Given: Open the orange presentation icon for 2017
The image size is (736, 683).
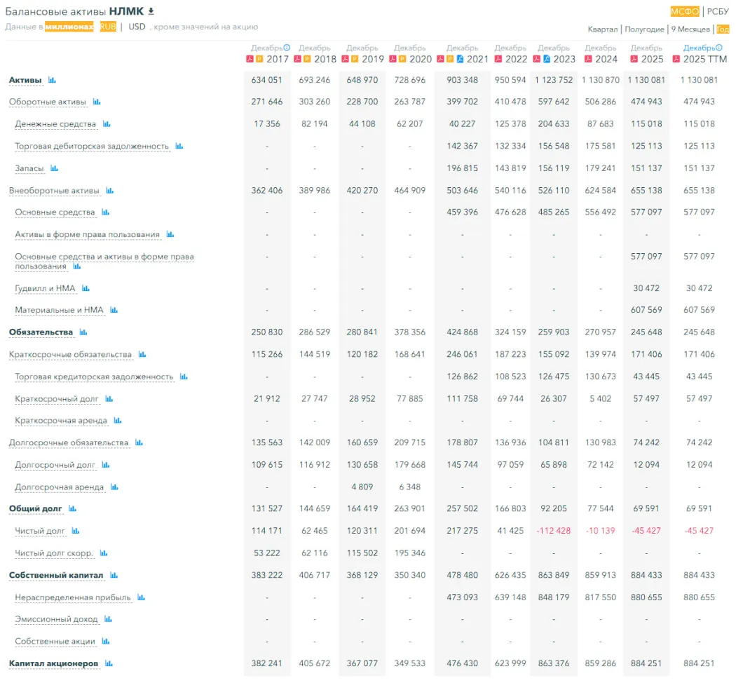Looking at the screenshot, I should point(259,59).
